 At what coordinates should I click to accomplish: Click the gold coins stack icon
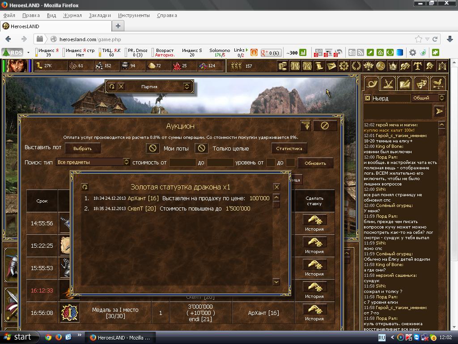pyautogui.click(x=283, y=66)
